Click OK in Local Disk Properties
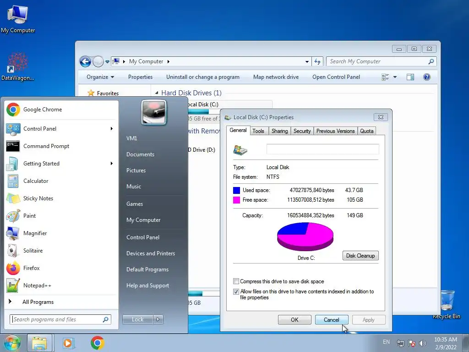Image resolution: width=469 pixels, height=352 pixels. click(294, 319)
